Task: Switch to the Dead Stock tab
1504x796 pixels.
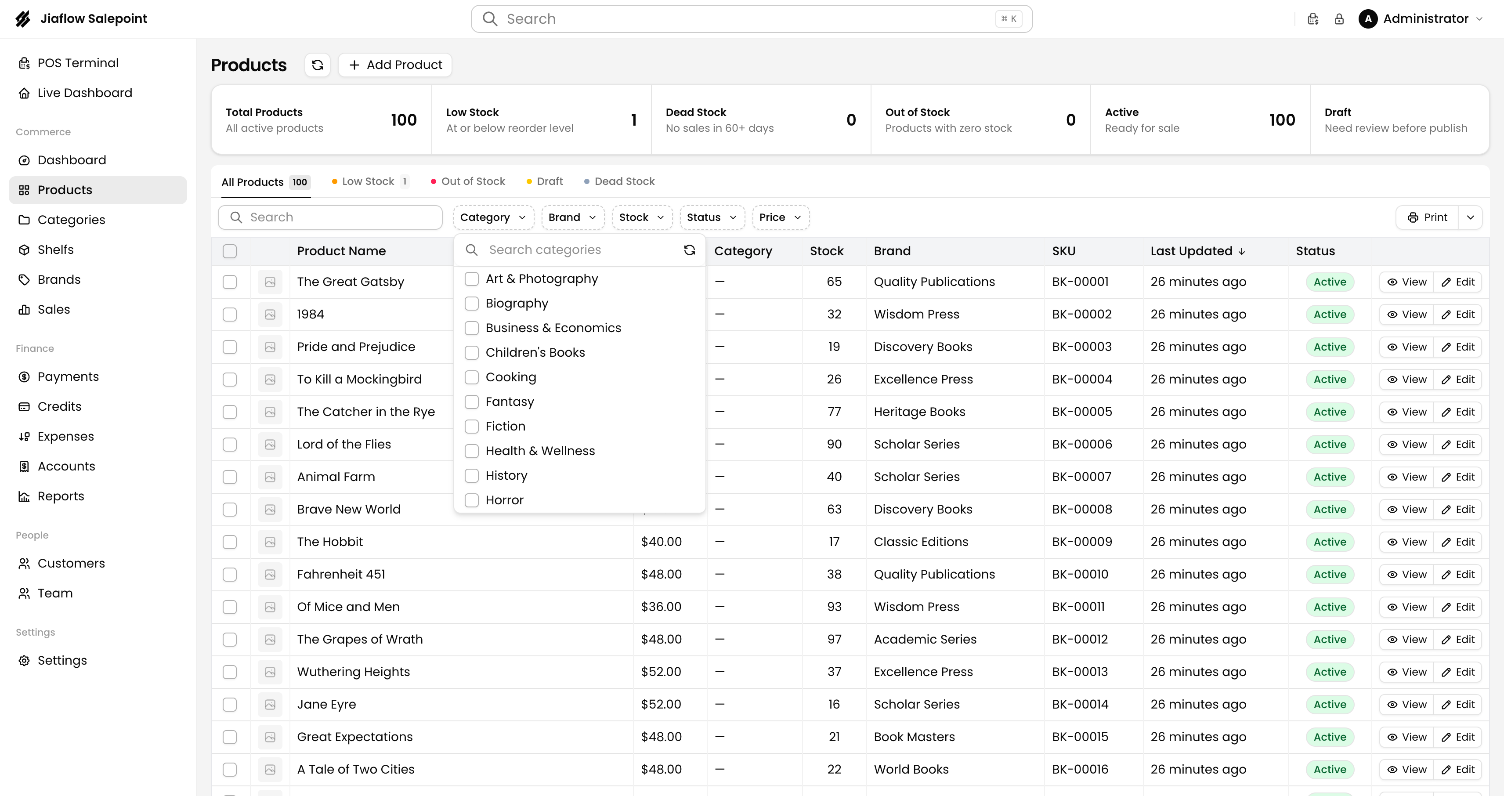Action: pyautogui.click(x=619, y=181)
